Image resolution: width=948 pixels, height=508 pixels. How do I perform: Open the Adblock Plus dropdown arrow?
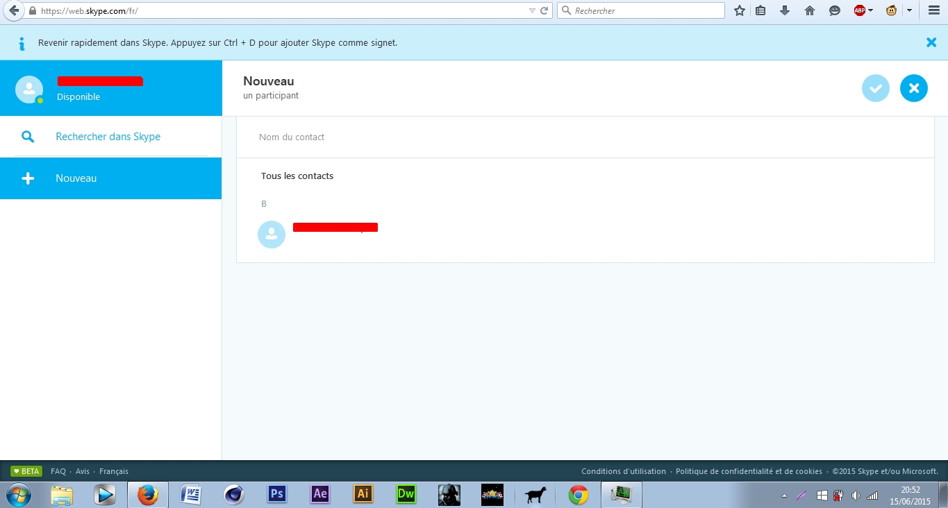(870, 10)
